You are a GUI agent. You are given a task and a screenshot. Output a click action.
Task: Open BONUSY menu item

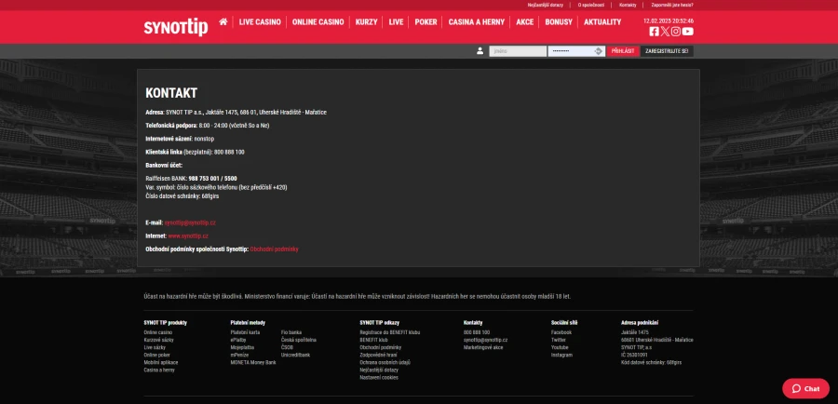pyautogui.click(x=559, y=22)
